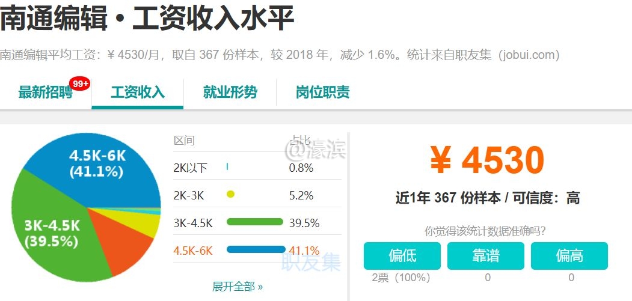
Task: Click the blue bar for 4.5K-6K
Action: [x=256, y=249]
